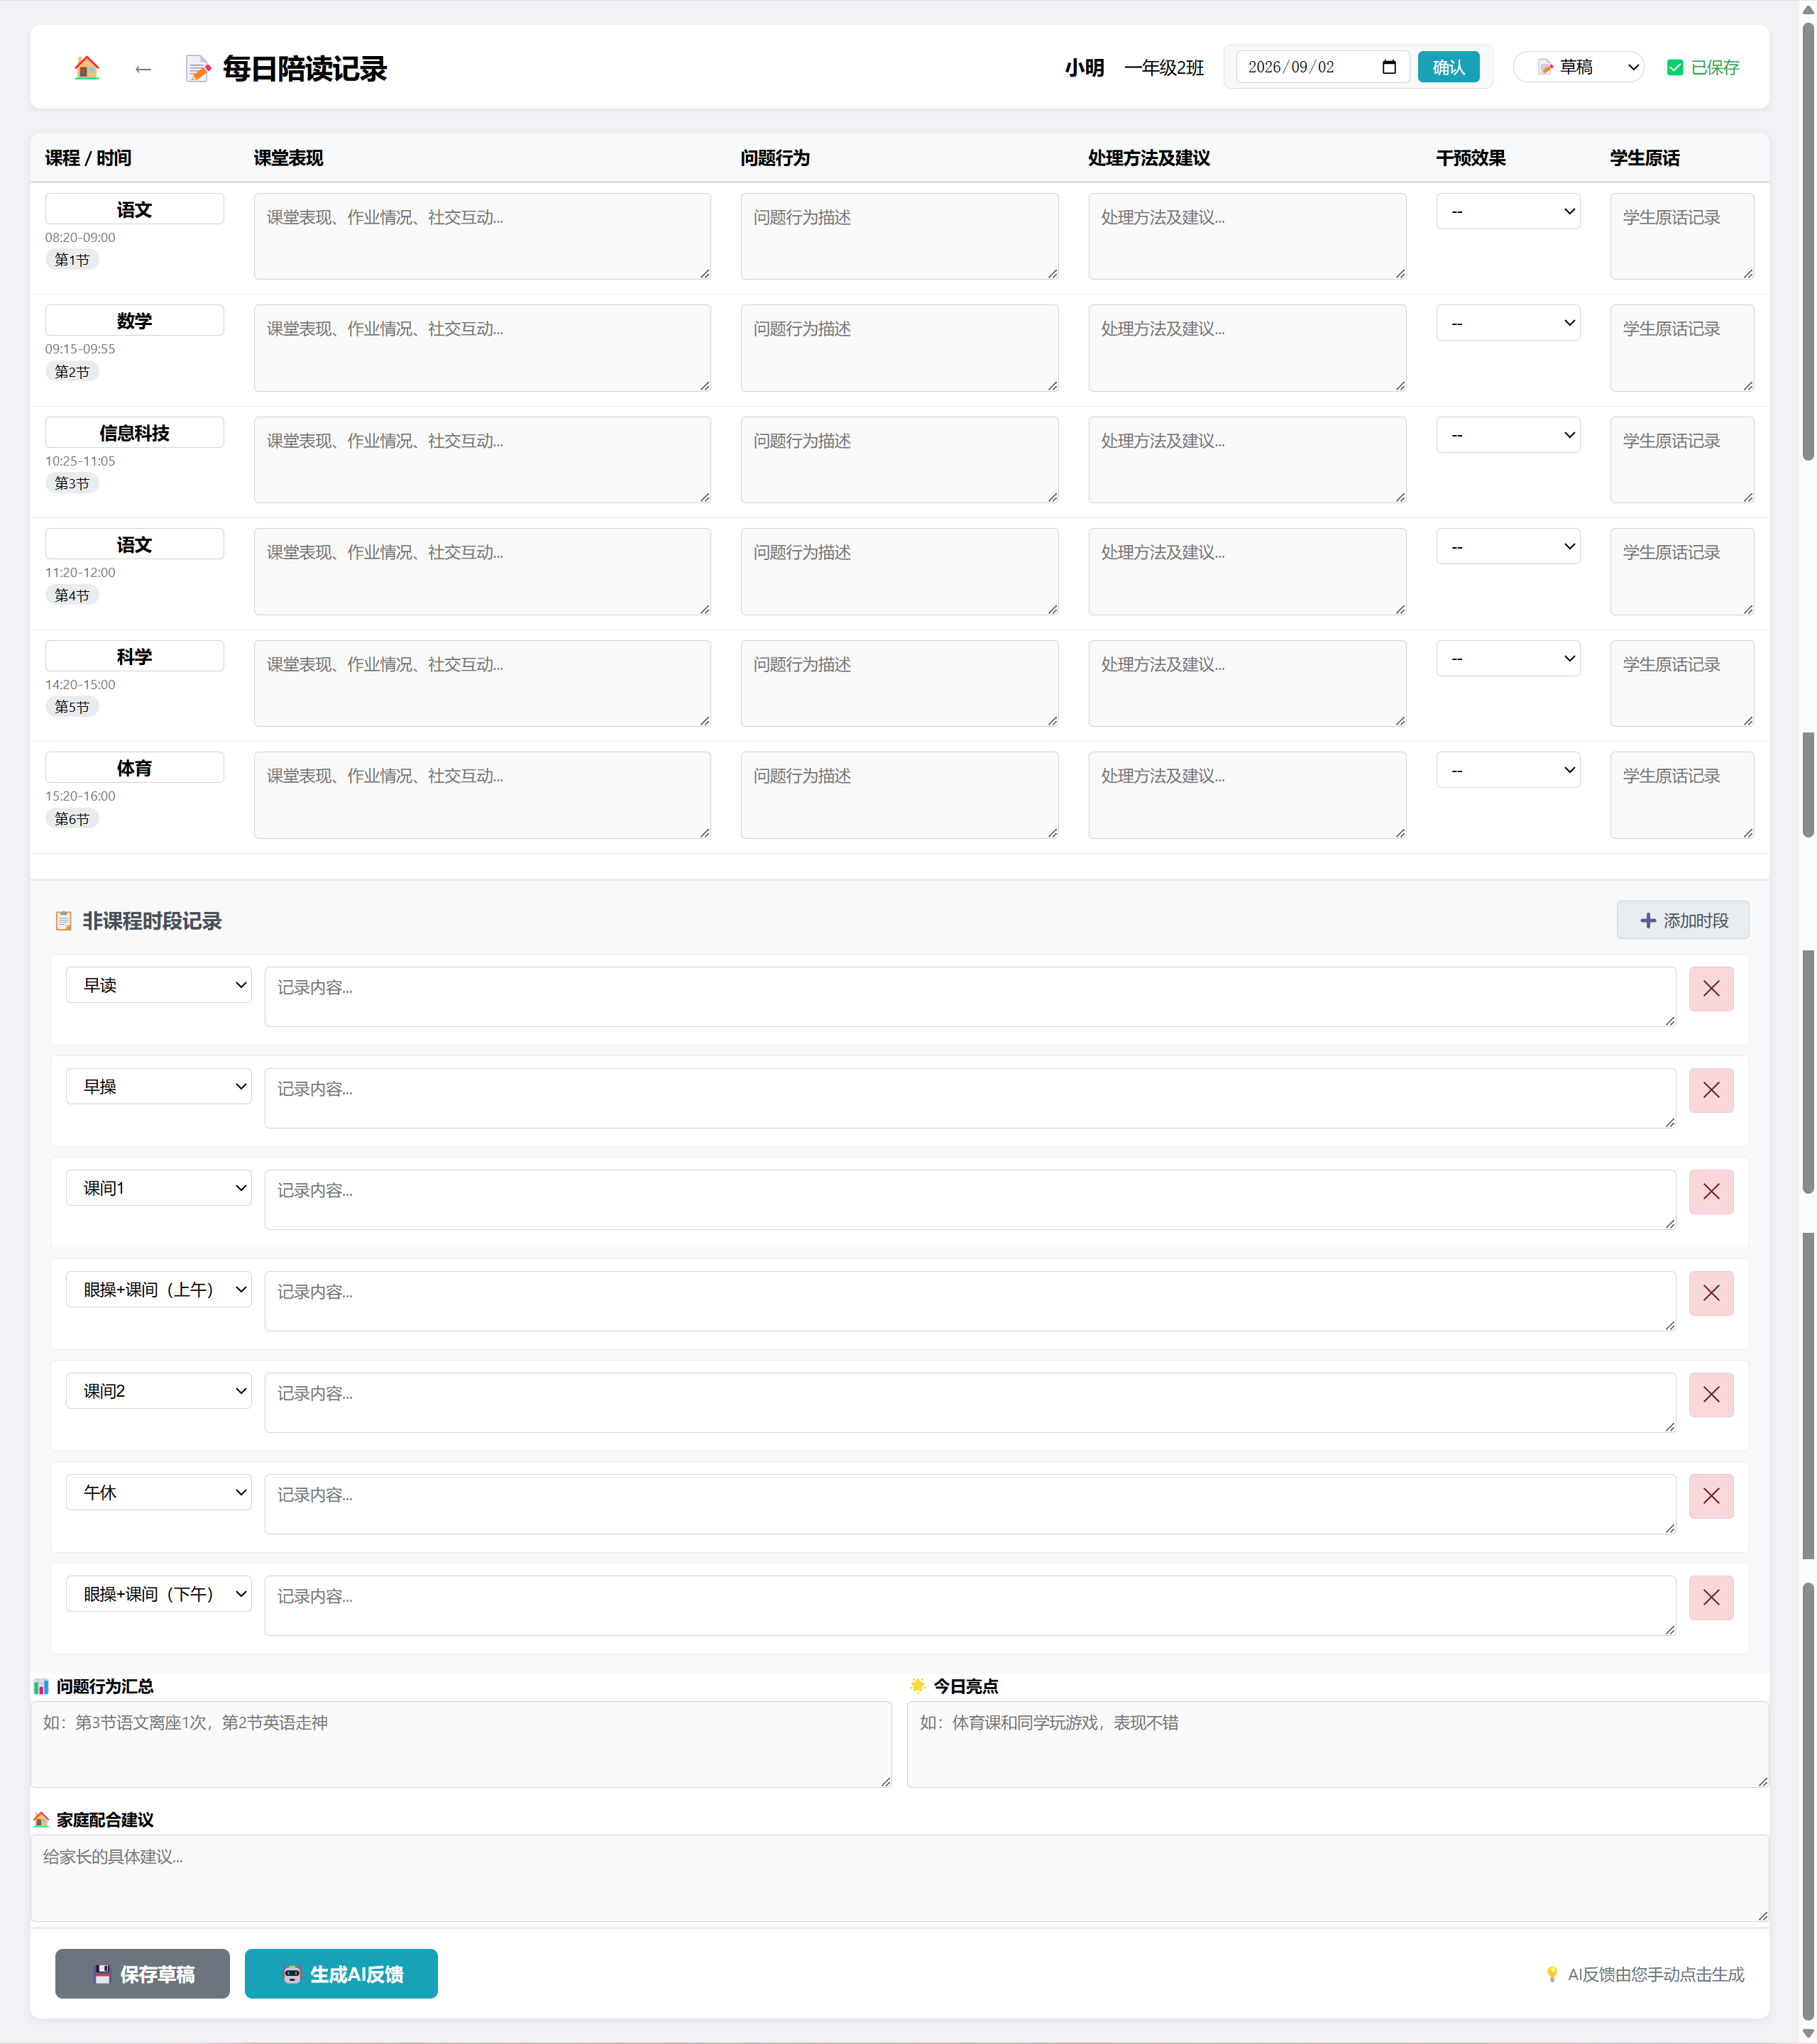1817x2044 pixels.
Task: Click the course name field 信息科技
Action: tap(134, 433)
